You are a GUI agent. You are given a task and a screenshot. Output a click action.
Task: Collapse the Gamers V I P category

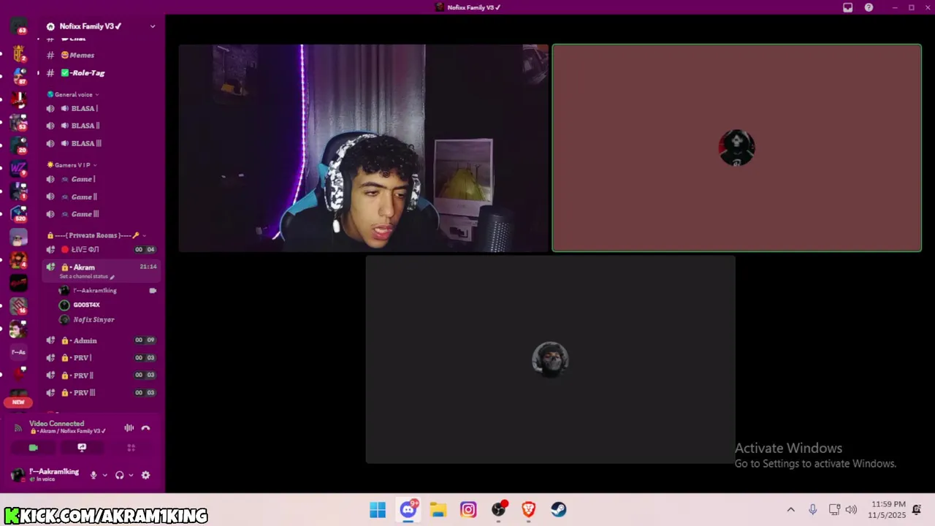[72, 165]
